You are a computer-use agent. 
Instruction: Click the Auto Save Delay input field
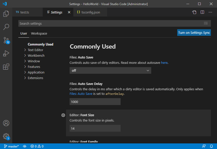(x=95, y=101)
